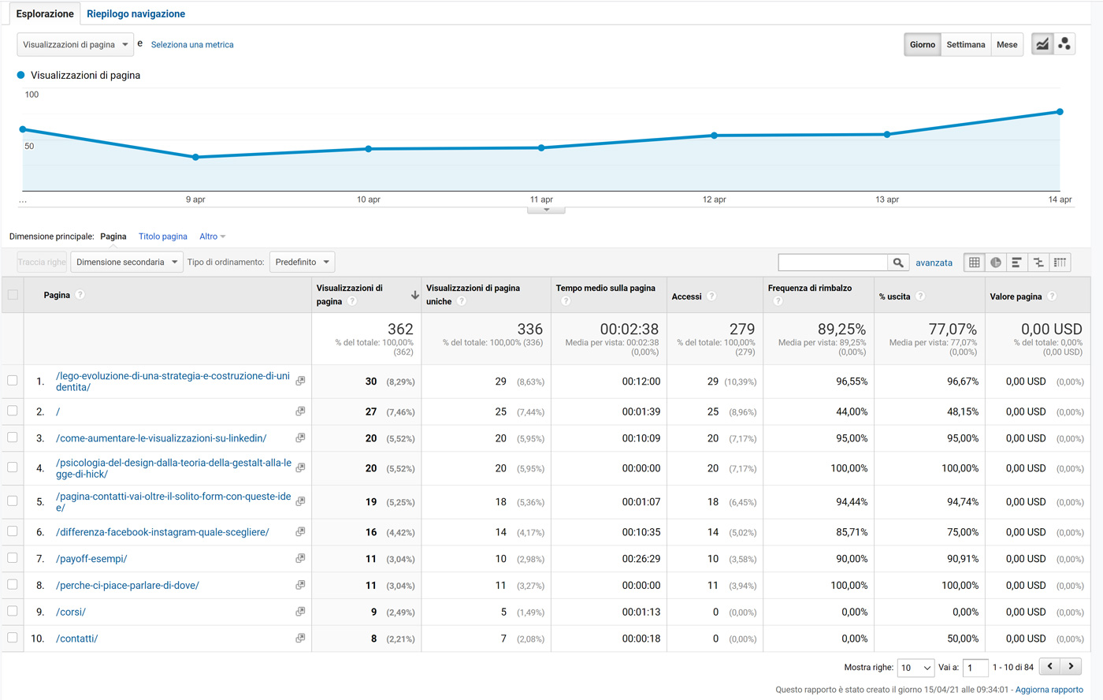The width and height of the screenshot is (1103, 700).
Task: Go to previous page of results
Action: (x=1049, y=666)
